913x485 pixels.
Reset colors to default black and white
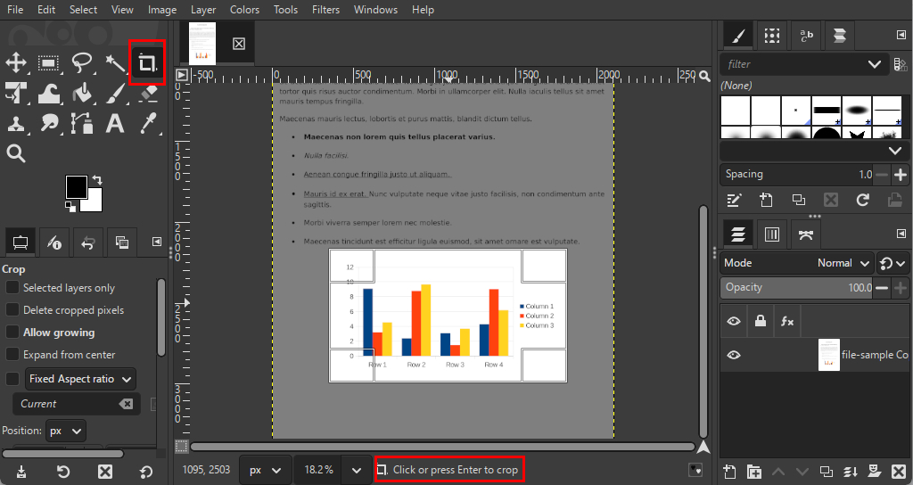[70, 206]
